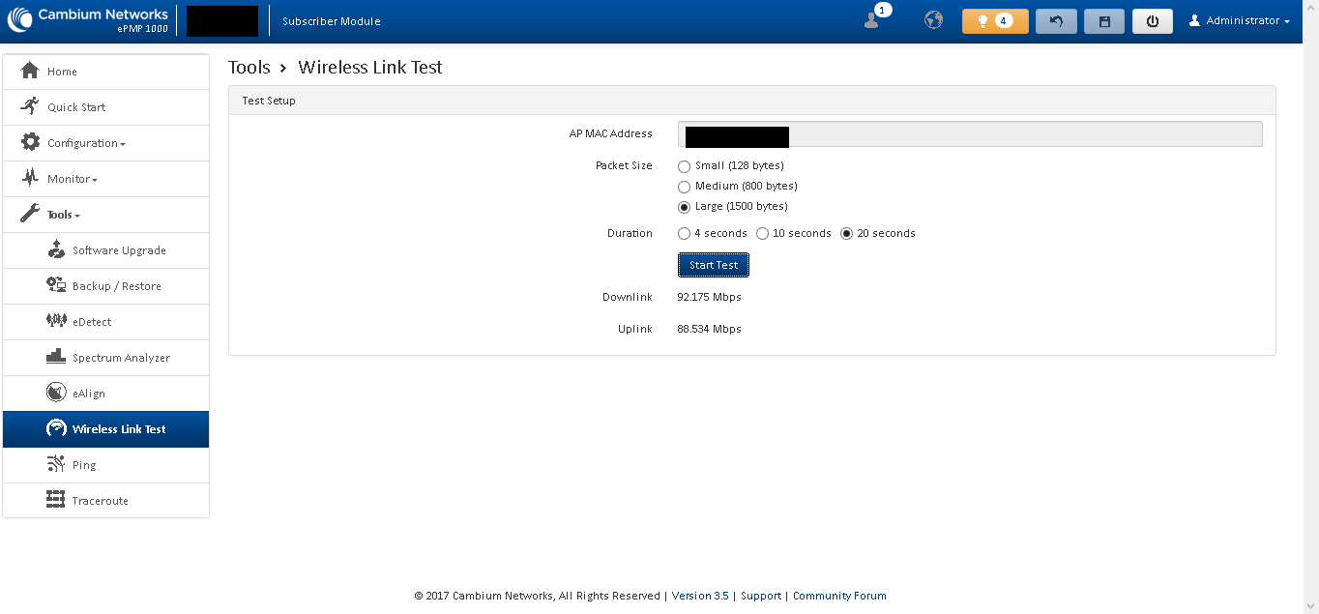Click the AP MAC Address field
Screen dimensions: 1319x614
tap(970, 134)
